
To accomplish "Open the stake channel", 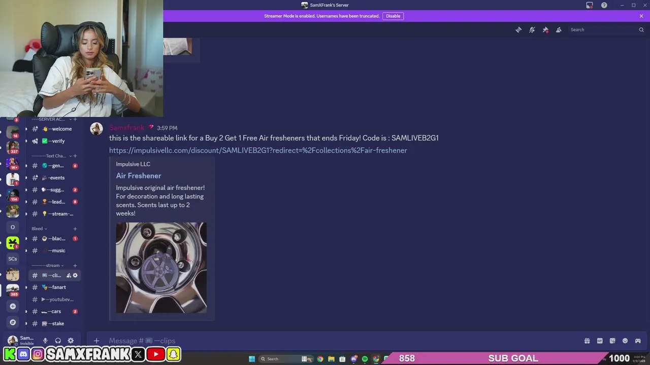I will pos(55,323).
